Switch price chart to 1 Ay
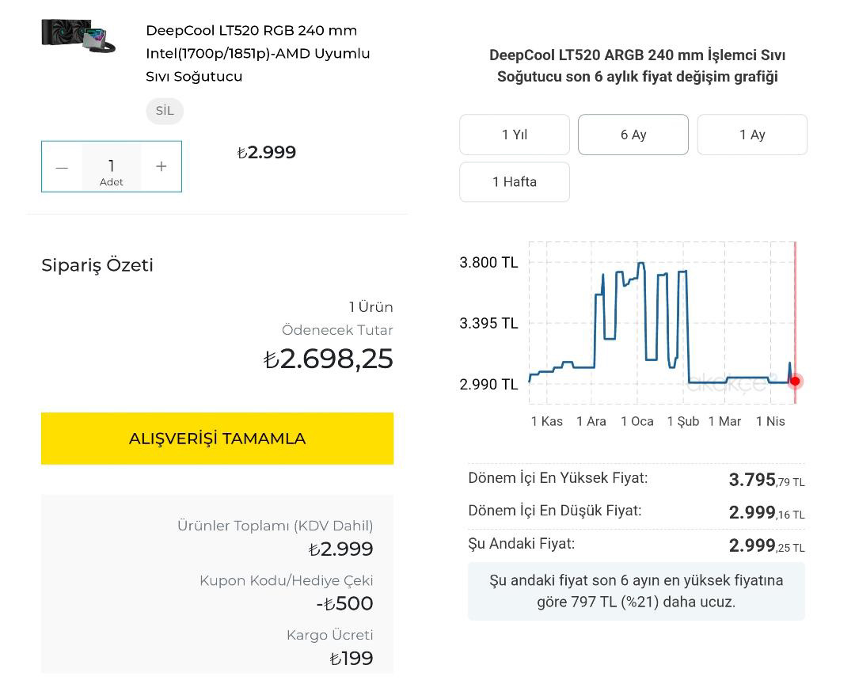Screen dimensions: 855x684 coord(752,135)
